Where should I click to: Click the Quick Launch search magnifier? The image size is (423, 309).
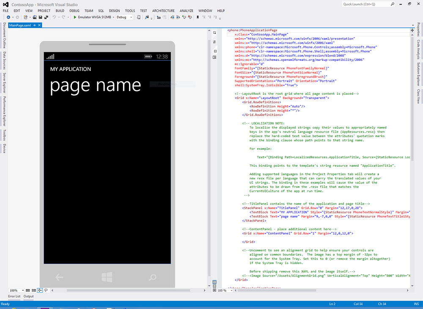[x=393, y=4]
